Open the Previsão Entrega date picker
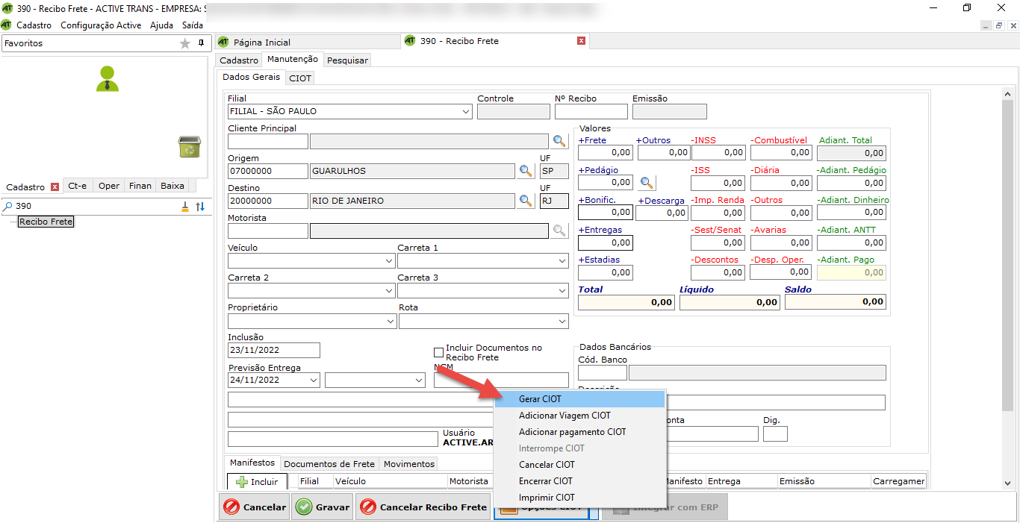 pos(312,380)
